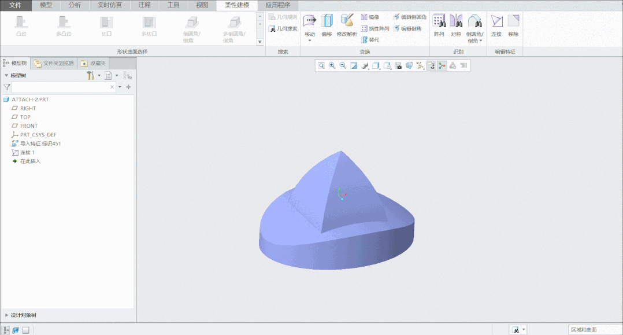Open dropdown arrow beside 倒圆角/倒角
Screen dimensions: 623x335
click(x=481, y=41)
